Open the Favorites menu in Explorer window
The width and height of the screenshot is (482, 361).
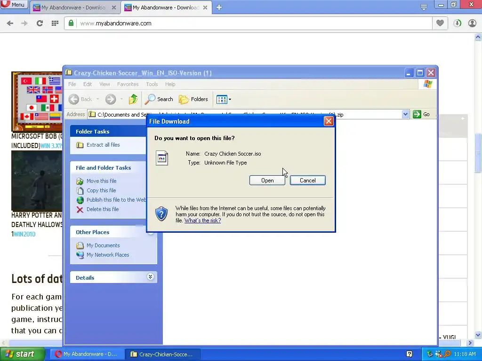click(128, 84)
